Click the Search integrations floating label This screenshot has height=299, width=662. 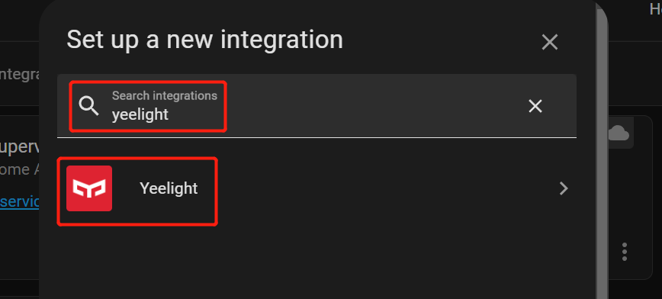tap(165, 96)
